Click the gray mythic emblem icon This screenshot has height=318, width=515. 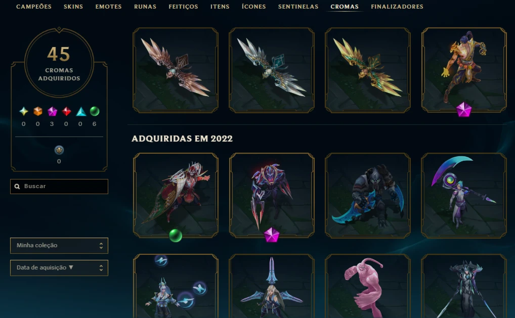pos(59,150)
